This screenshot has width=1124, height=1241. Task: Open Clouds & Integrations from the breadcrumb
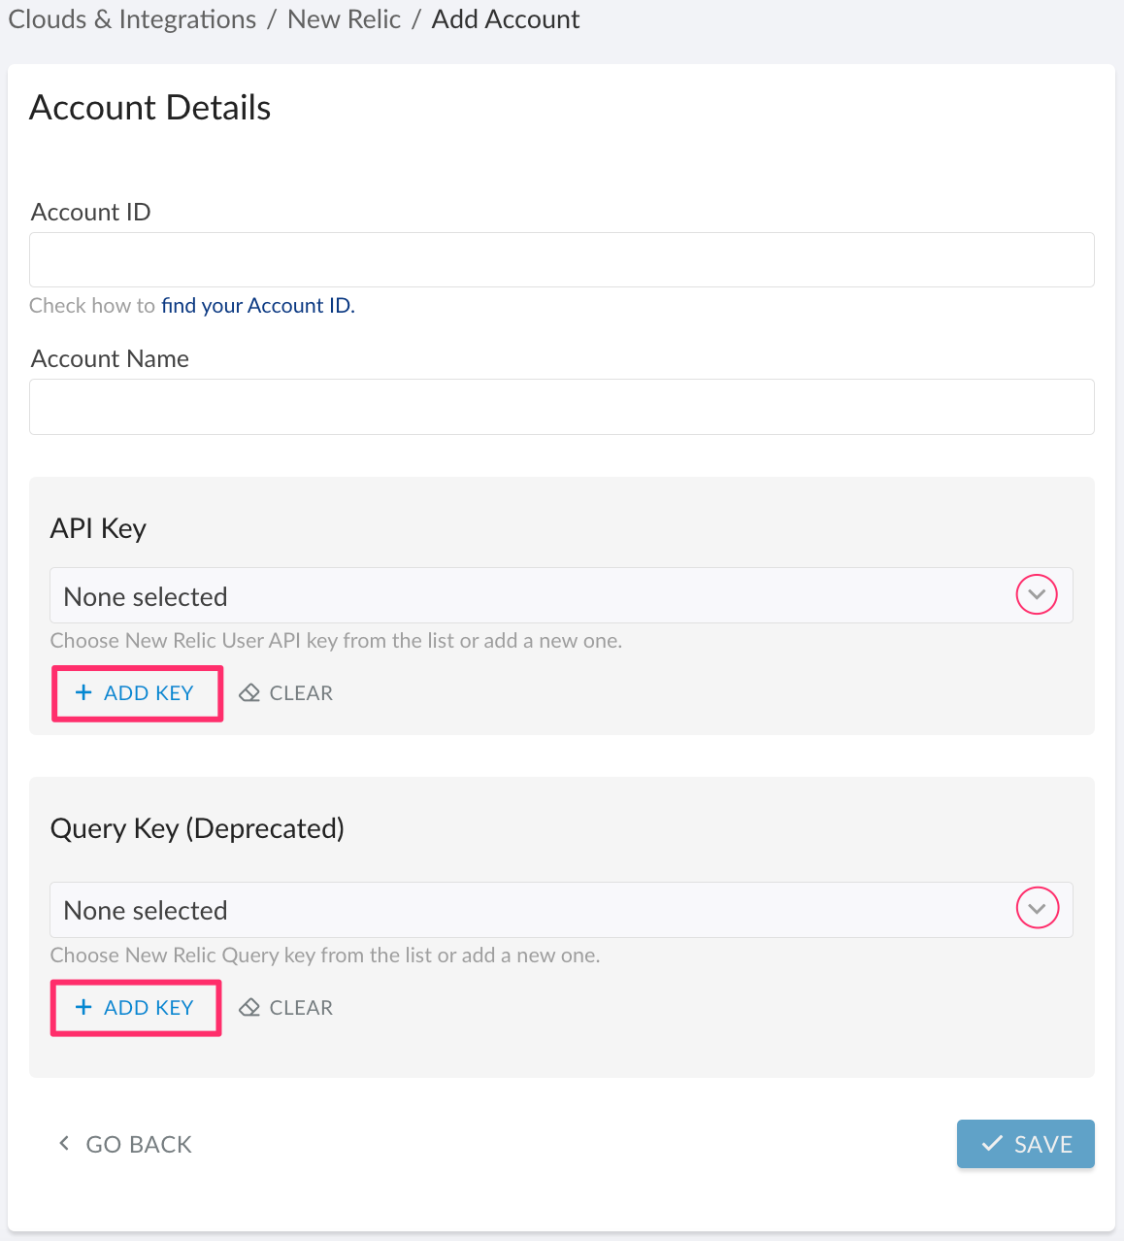click(131, 18)
